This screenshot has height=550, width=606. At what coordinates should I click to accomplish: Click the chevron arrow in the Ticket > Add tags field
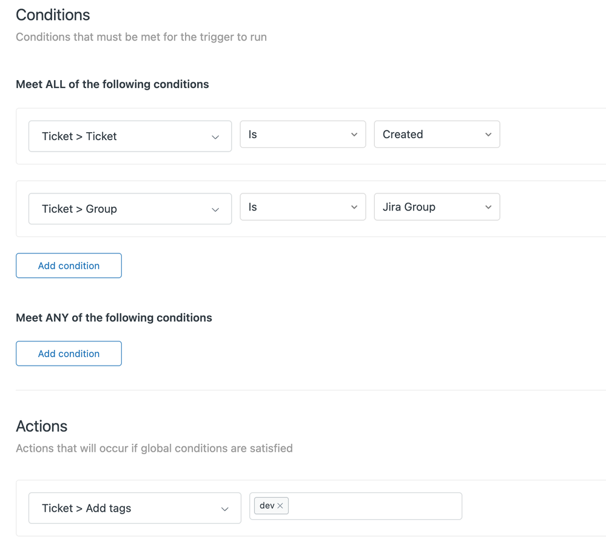(224, 509)
